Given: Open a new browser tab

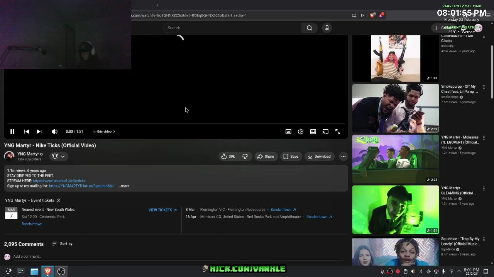Looking at the screenshot, I should pyautogui.click(x=157, y=5).
